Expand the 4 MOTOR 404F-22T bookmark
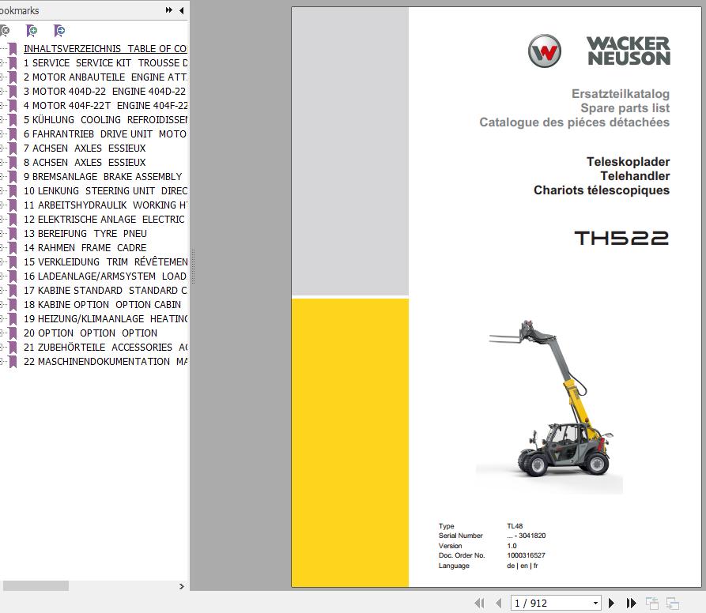 (2, 106)
